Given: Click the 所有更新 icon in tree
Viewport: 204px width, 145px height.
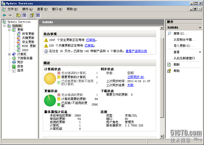Looking at the screenshot, I should coord(19,34).
